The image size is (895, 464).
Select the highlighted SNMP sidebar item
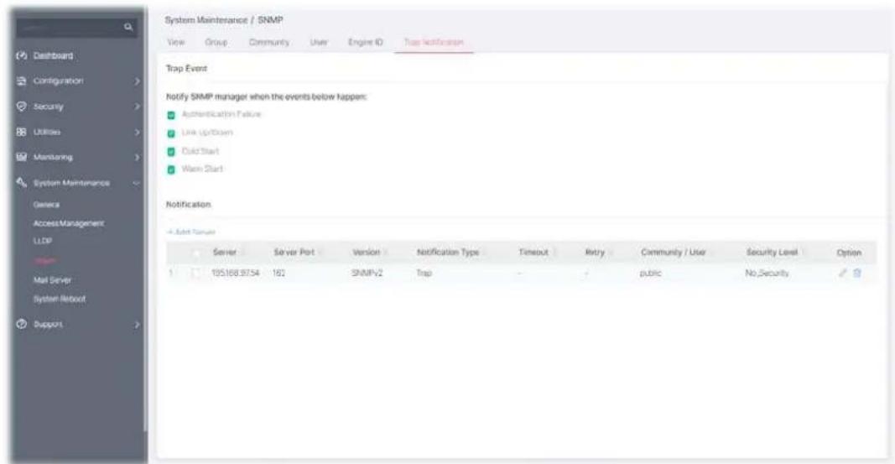tap(44, 261)
